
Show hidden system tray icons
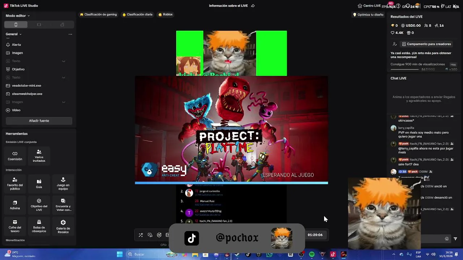pyautogui.click(x=394, y=254)
